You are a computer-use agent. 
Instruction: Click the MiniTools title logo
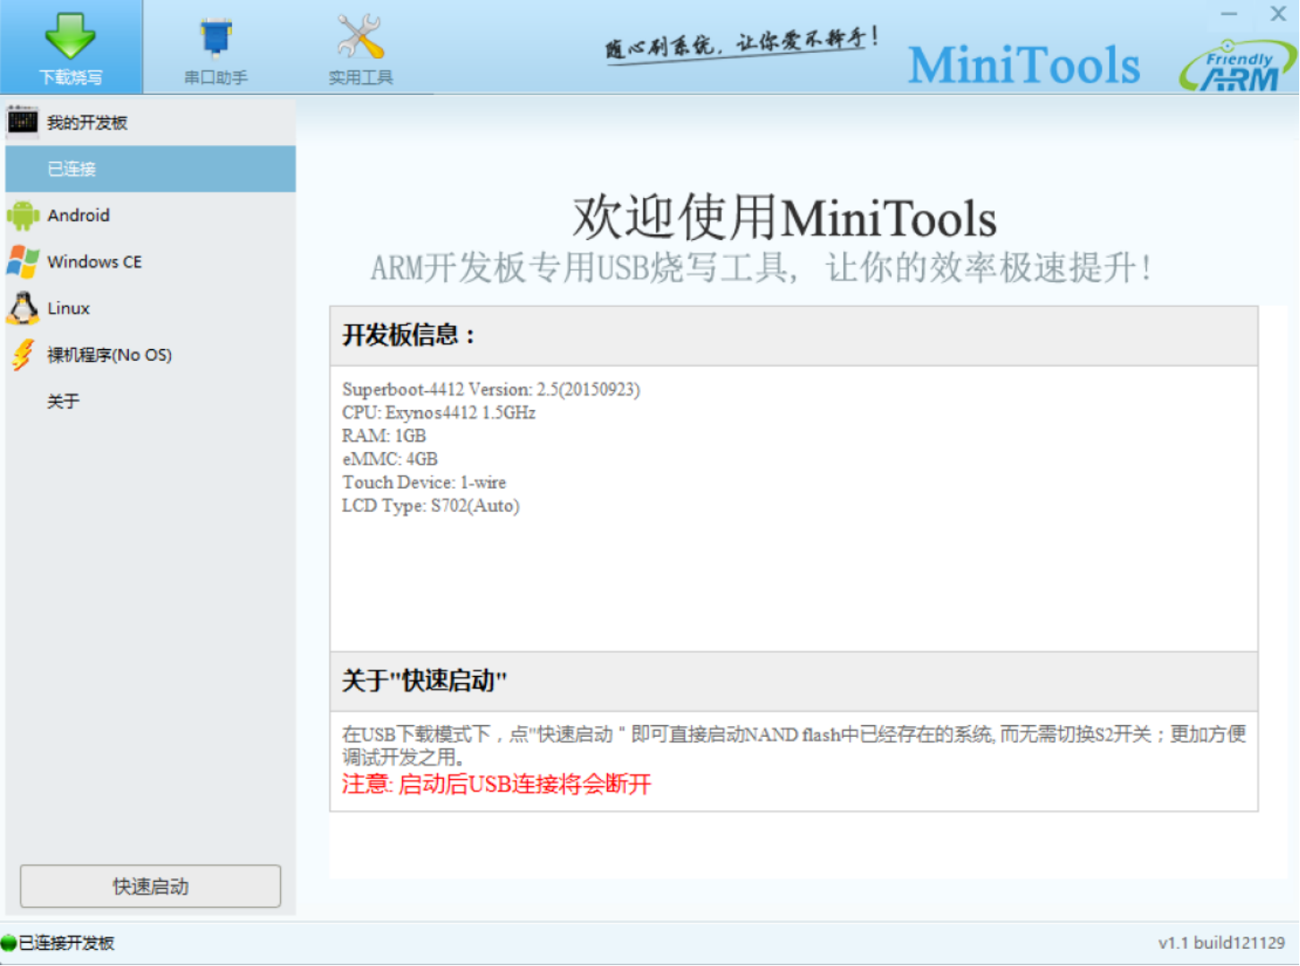click(x=1024, y=65)
